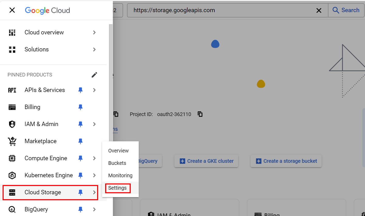Click the Search button with magnifier icon

(346, 10)
